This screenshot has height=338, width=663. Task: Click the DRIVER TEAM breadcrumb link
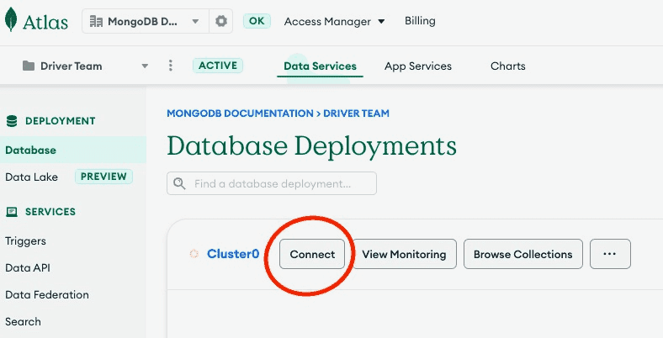coord(356,114)
